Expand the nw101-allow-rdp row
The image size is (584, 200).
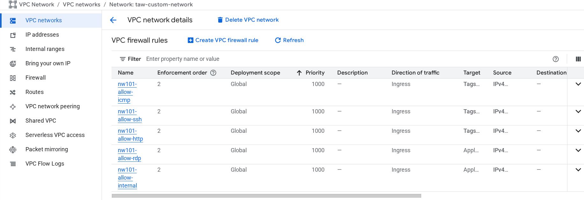click(578, 150)
